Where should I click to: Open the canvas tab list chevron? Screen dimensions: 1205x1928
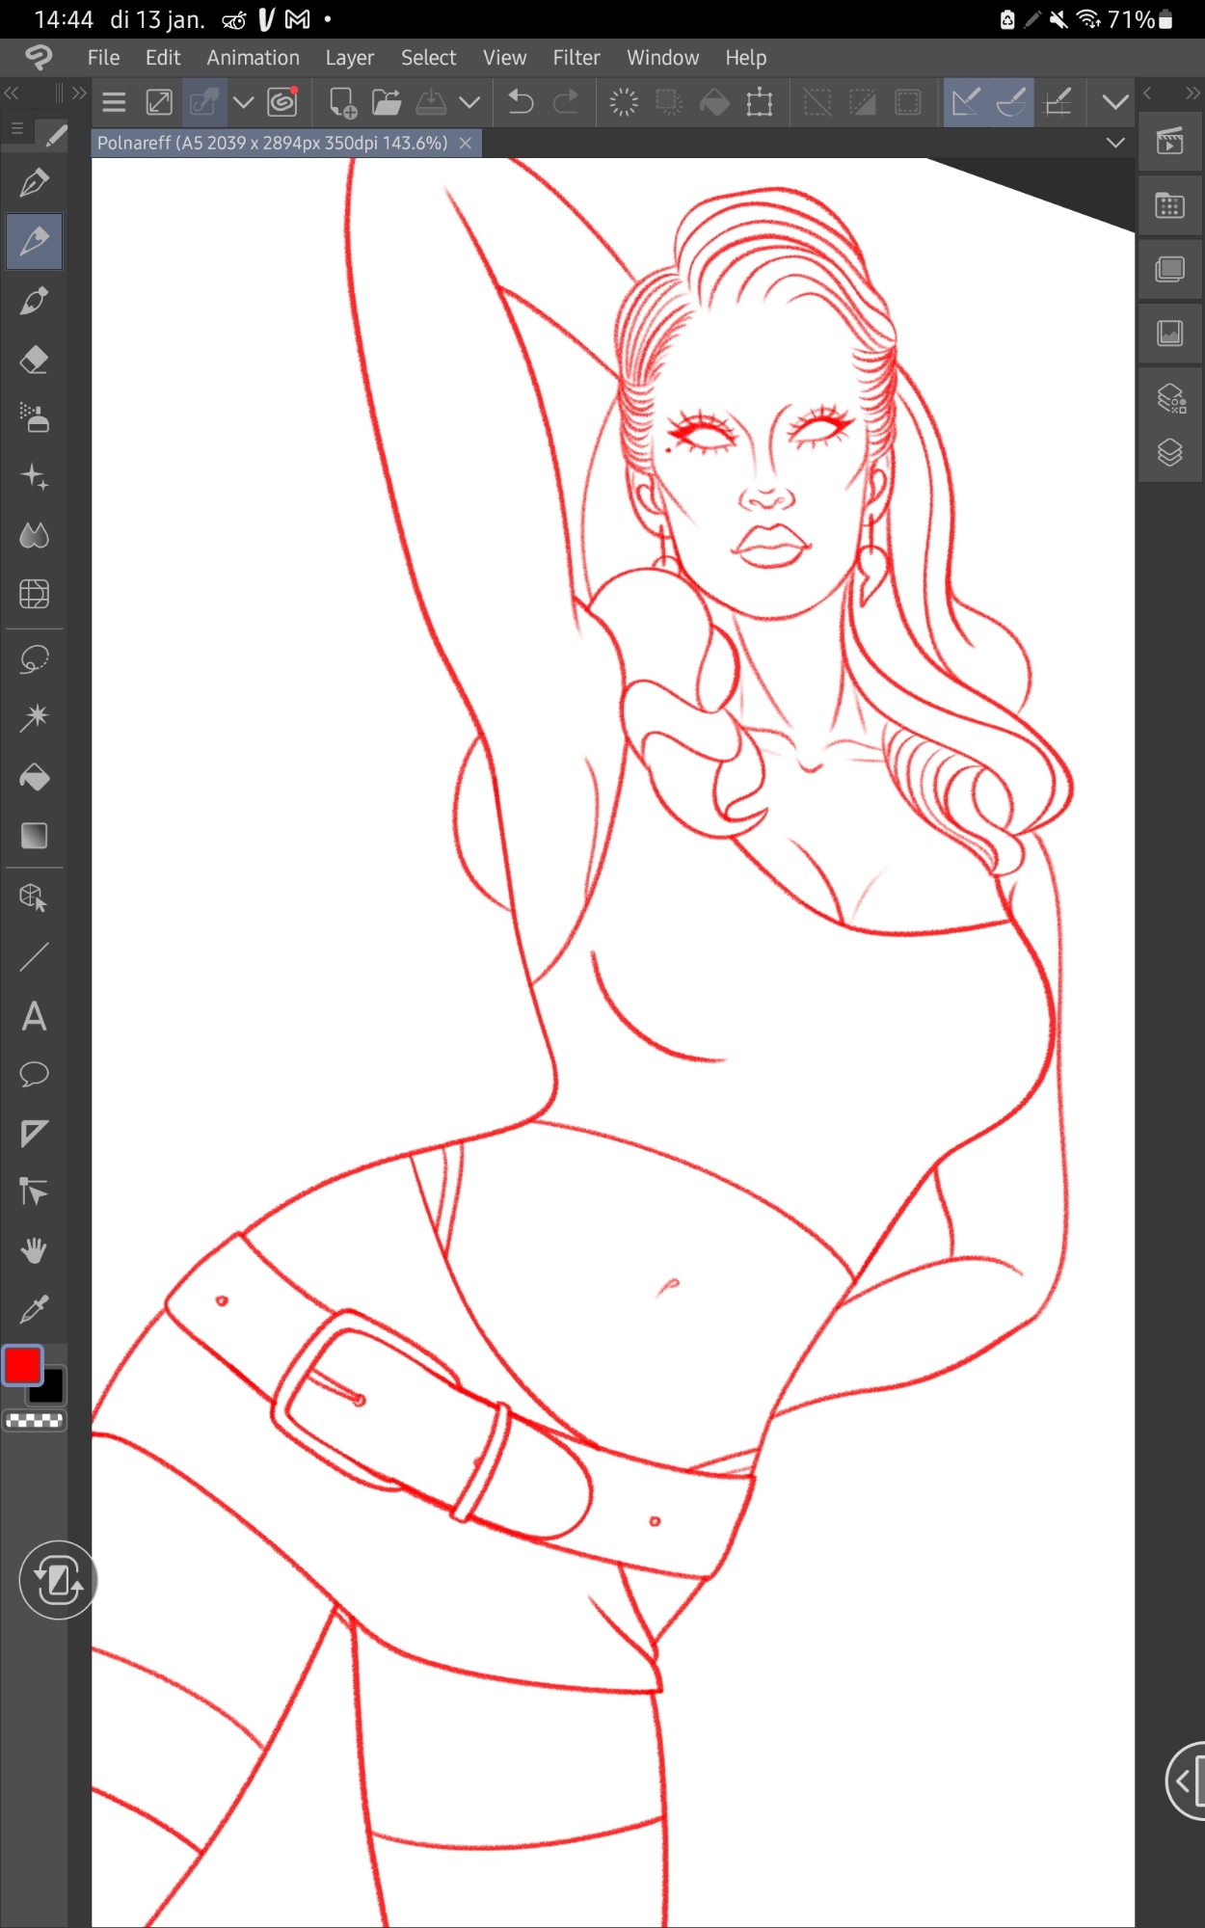[1115, 143]
